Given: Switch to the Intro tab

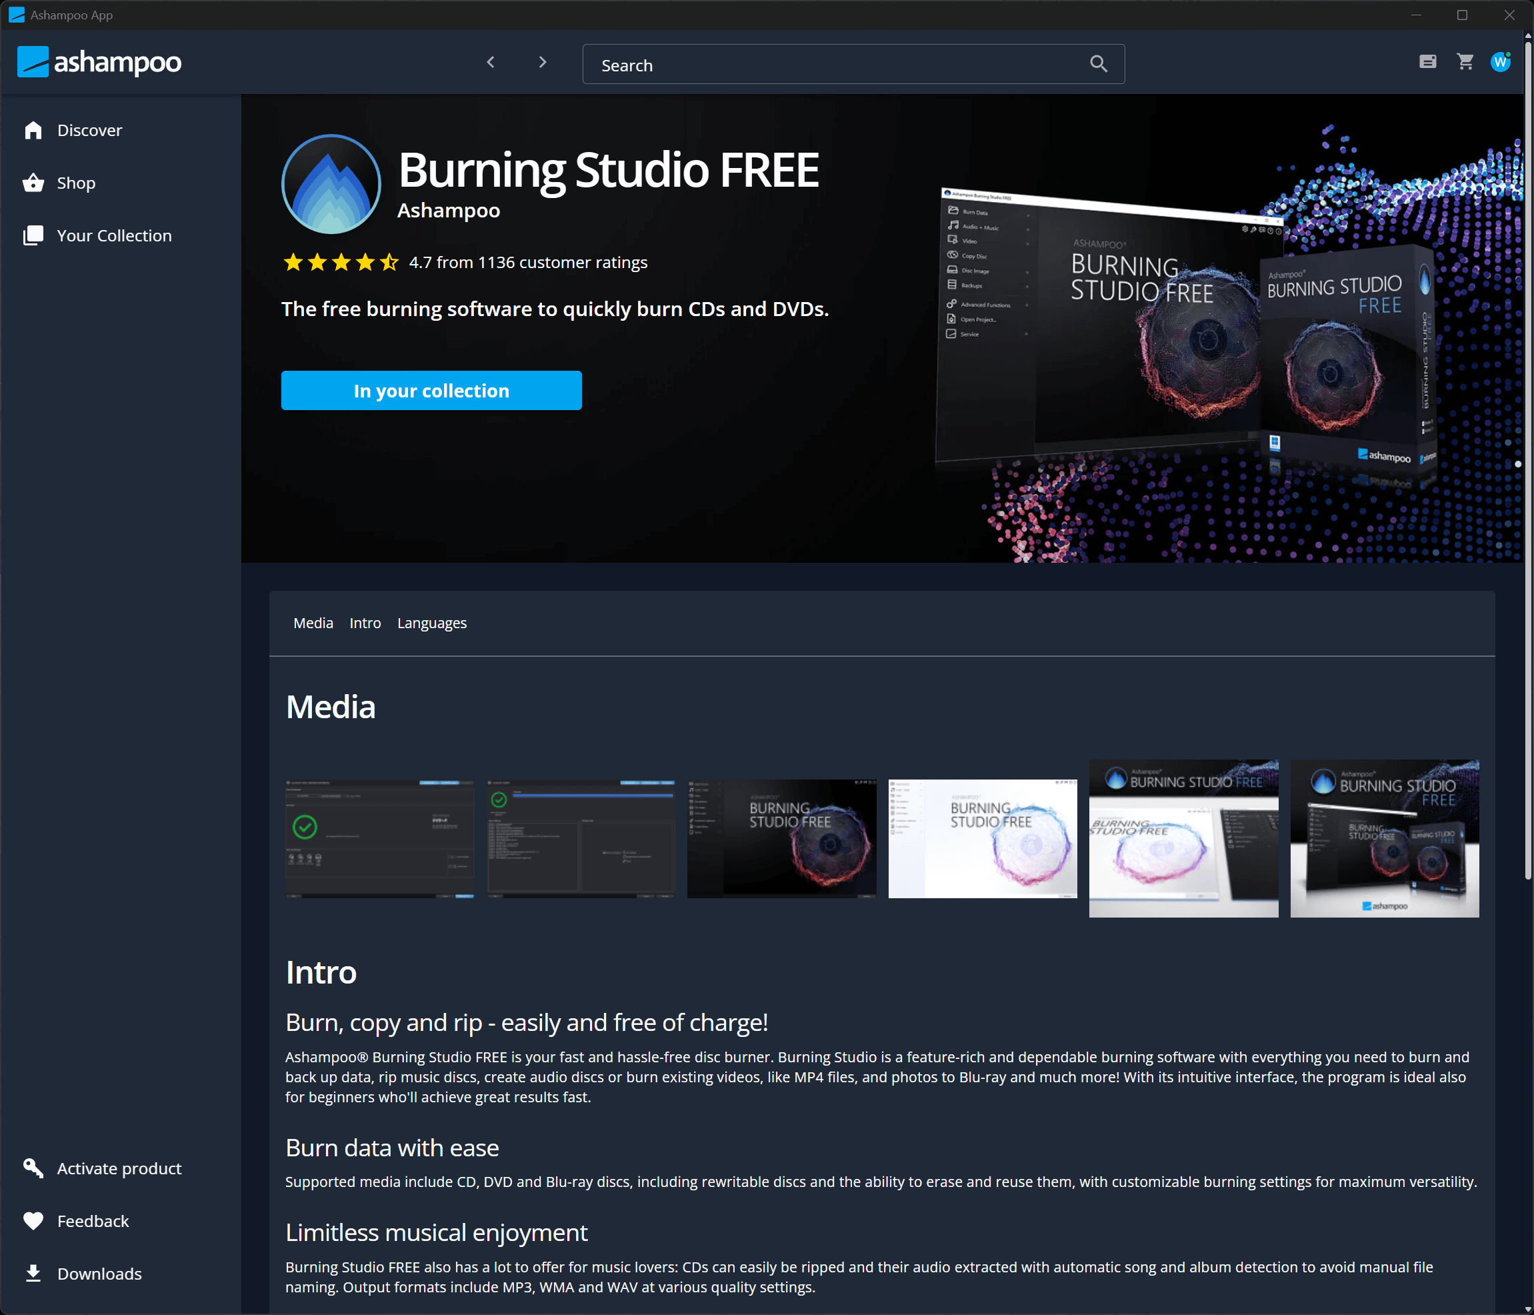Looking at the screenshot, I should [365, 623].
